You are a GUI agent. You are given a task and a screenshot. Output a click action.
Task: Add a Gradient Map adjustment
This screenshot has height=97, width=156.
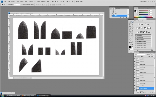146,32
